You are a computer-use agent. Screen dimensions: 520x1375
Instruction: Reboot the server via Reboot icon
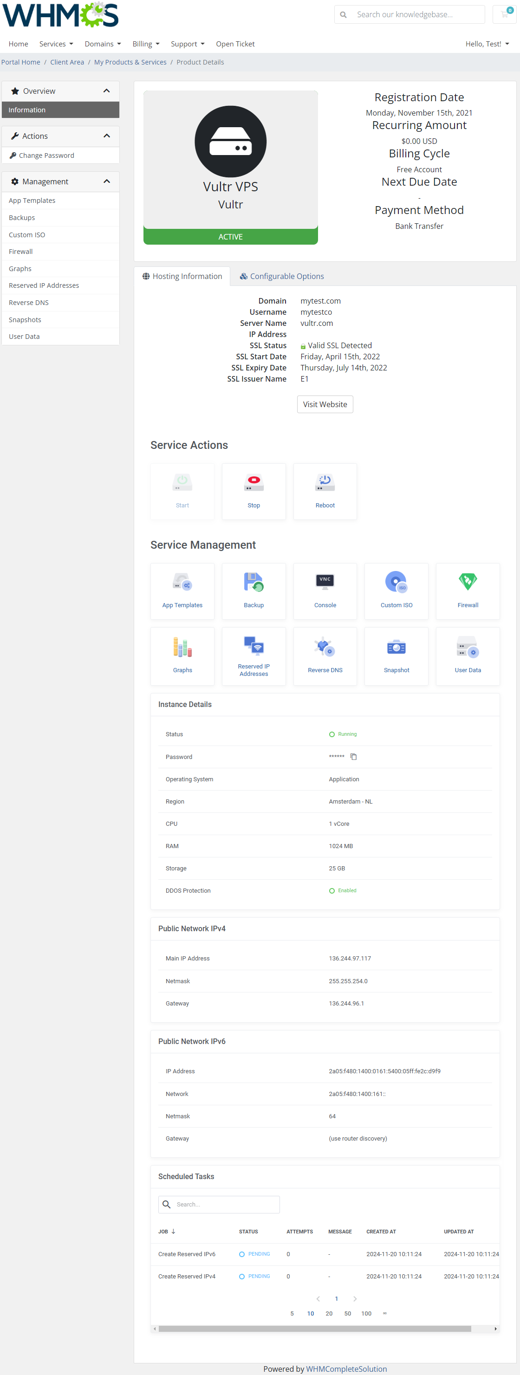(325, 482)
